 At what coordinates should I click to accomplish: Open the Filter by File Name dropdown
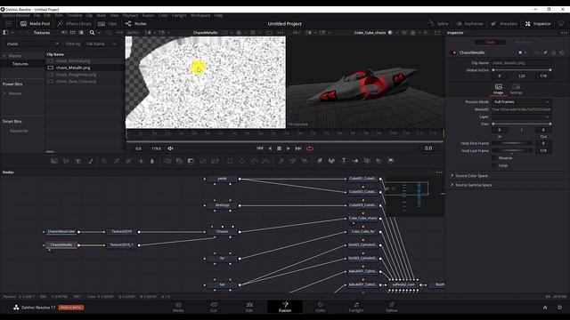[x=101, y=44]
